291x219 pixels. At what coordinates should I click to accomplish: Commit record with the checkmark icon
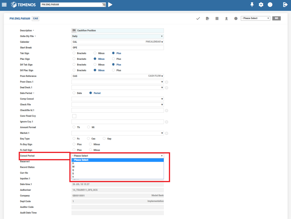click(198, 19)
